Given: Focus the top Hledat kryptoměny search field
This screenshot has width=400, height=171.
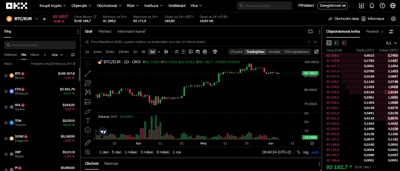Looking at the screenshot, I should 264,5.
